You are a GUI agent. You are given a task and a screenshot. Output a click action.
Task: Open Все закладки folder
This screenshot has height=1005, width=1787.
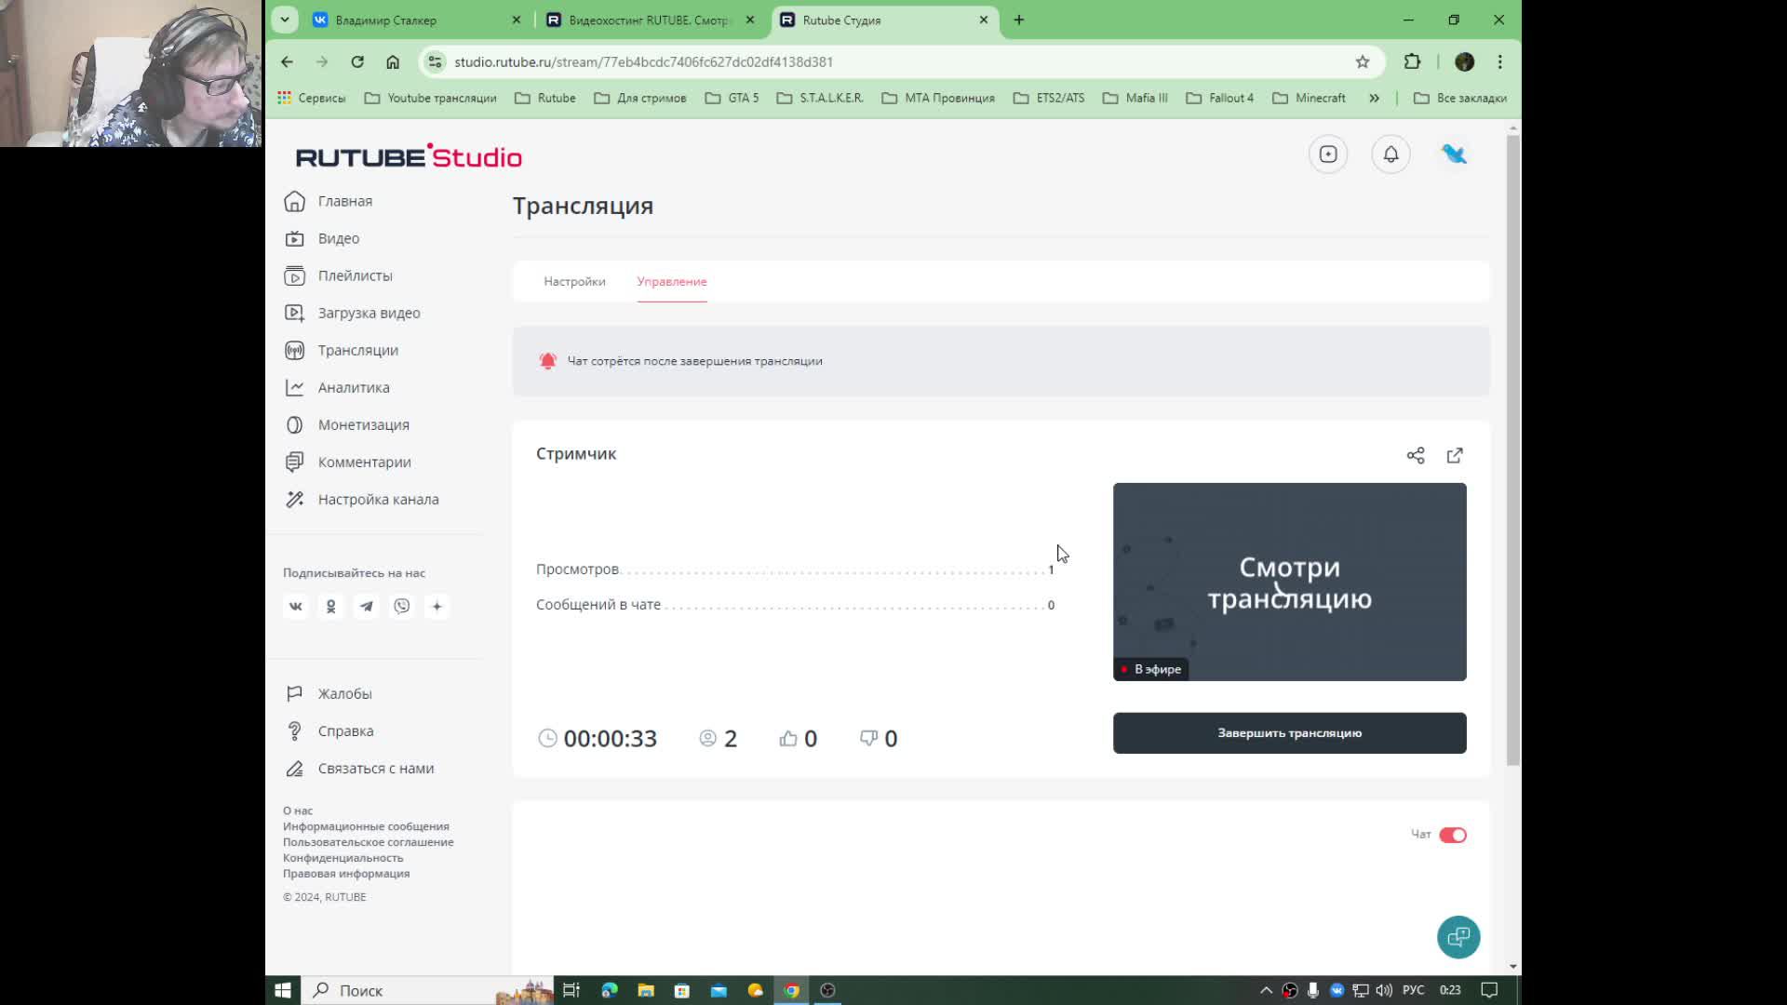tap(1459, 98)
